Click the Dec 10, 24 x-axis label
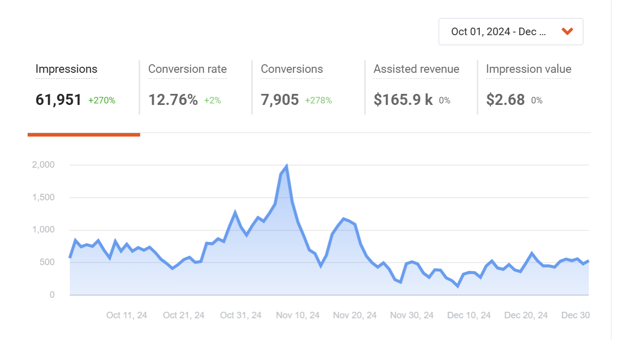This screenshot has height=364, width=621. tap(469, 315)
